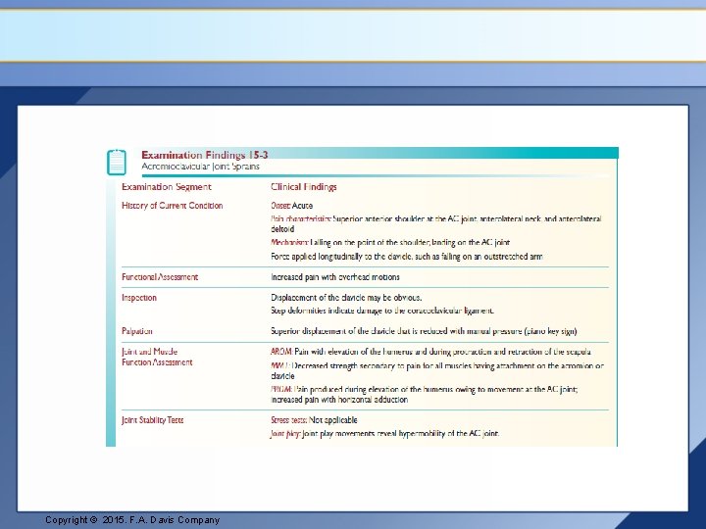
Task: Click 'increased pain with horizontal adduction' text
Action: (339, 400)
